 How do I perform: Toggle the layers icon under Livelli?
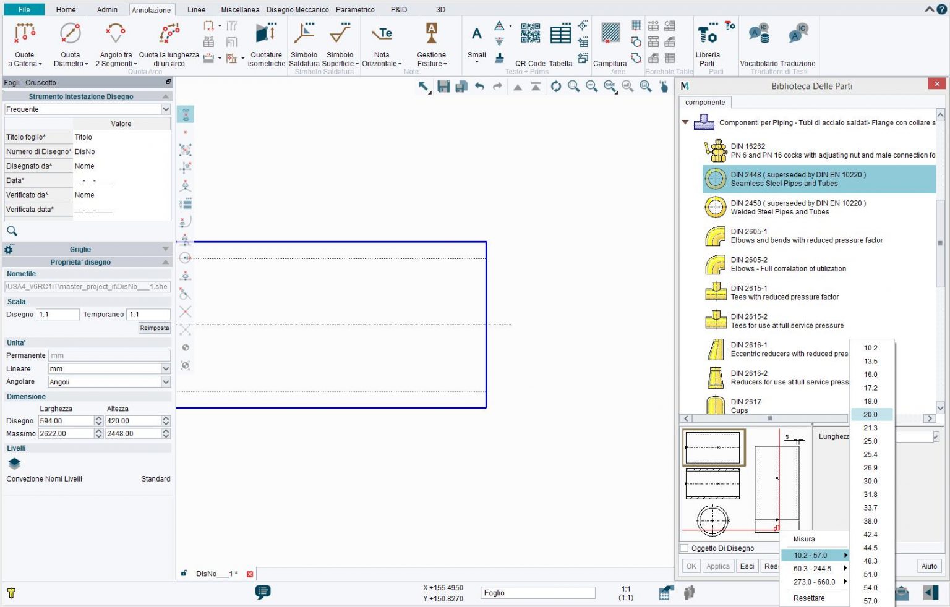(x=14, y=464)
